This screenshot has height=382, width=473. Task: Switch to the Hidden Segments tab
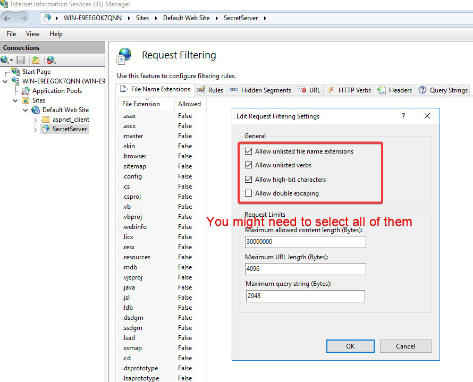coord(260,90)
